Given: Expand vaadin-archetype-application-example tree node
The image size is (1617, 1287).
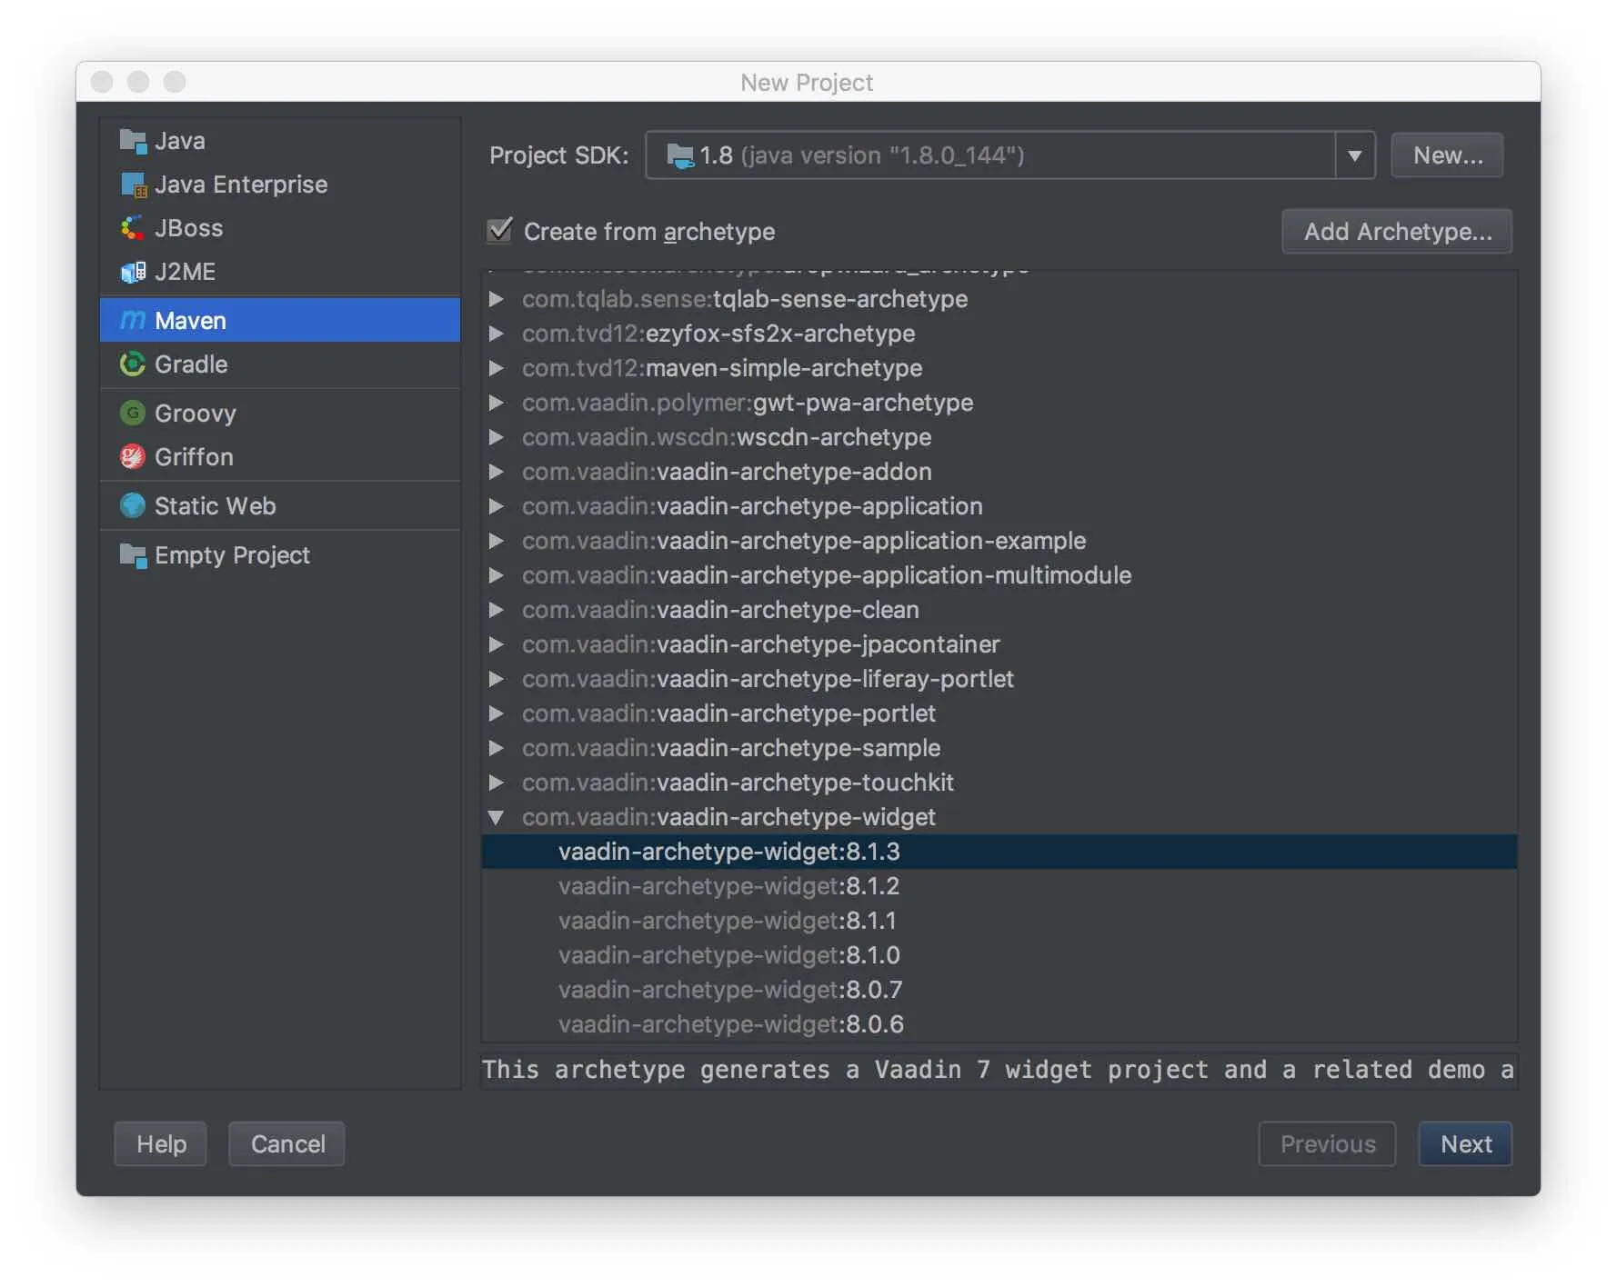Looking at the screenshot, I should 496,541.
